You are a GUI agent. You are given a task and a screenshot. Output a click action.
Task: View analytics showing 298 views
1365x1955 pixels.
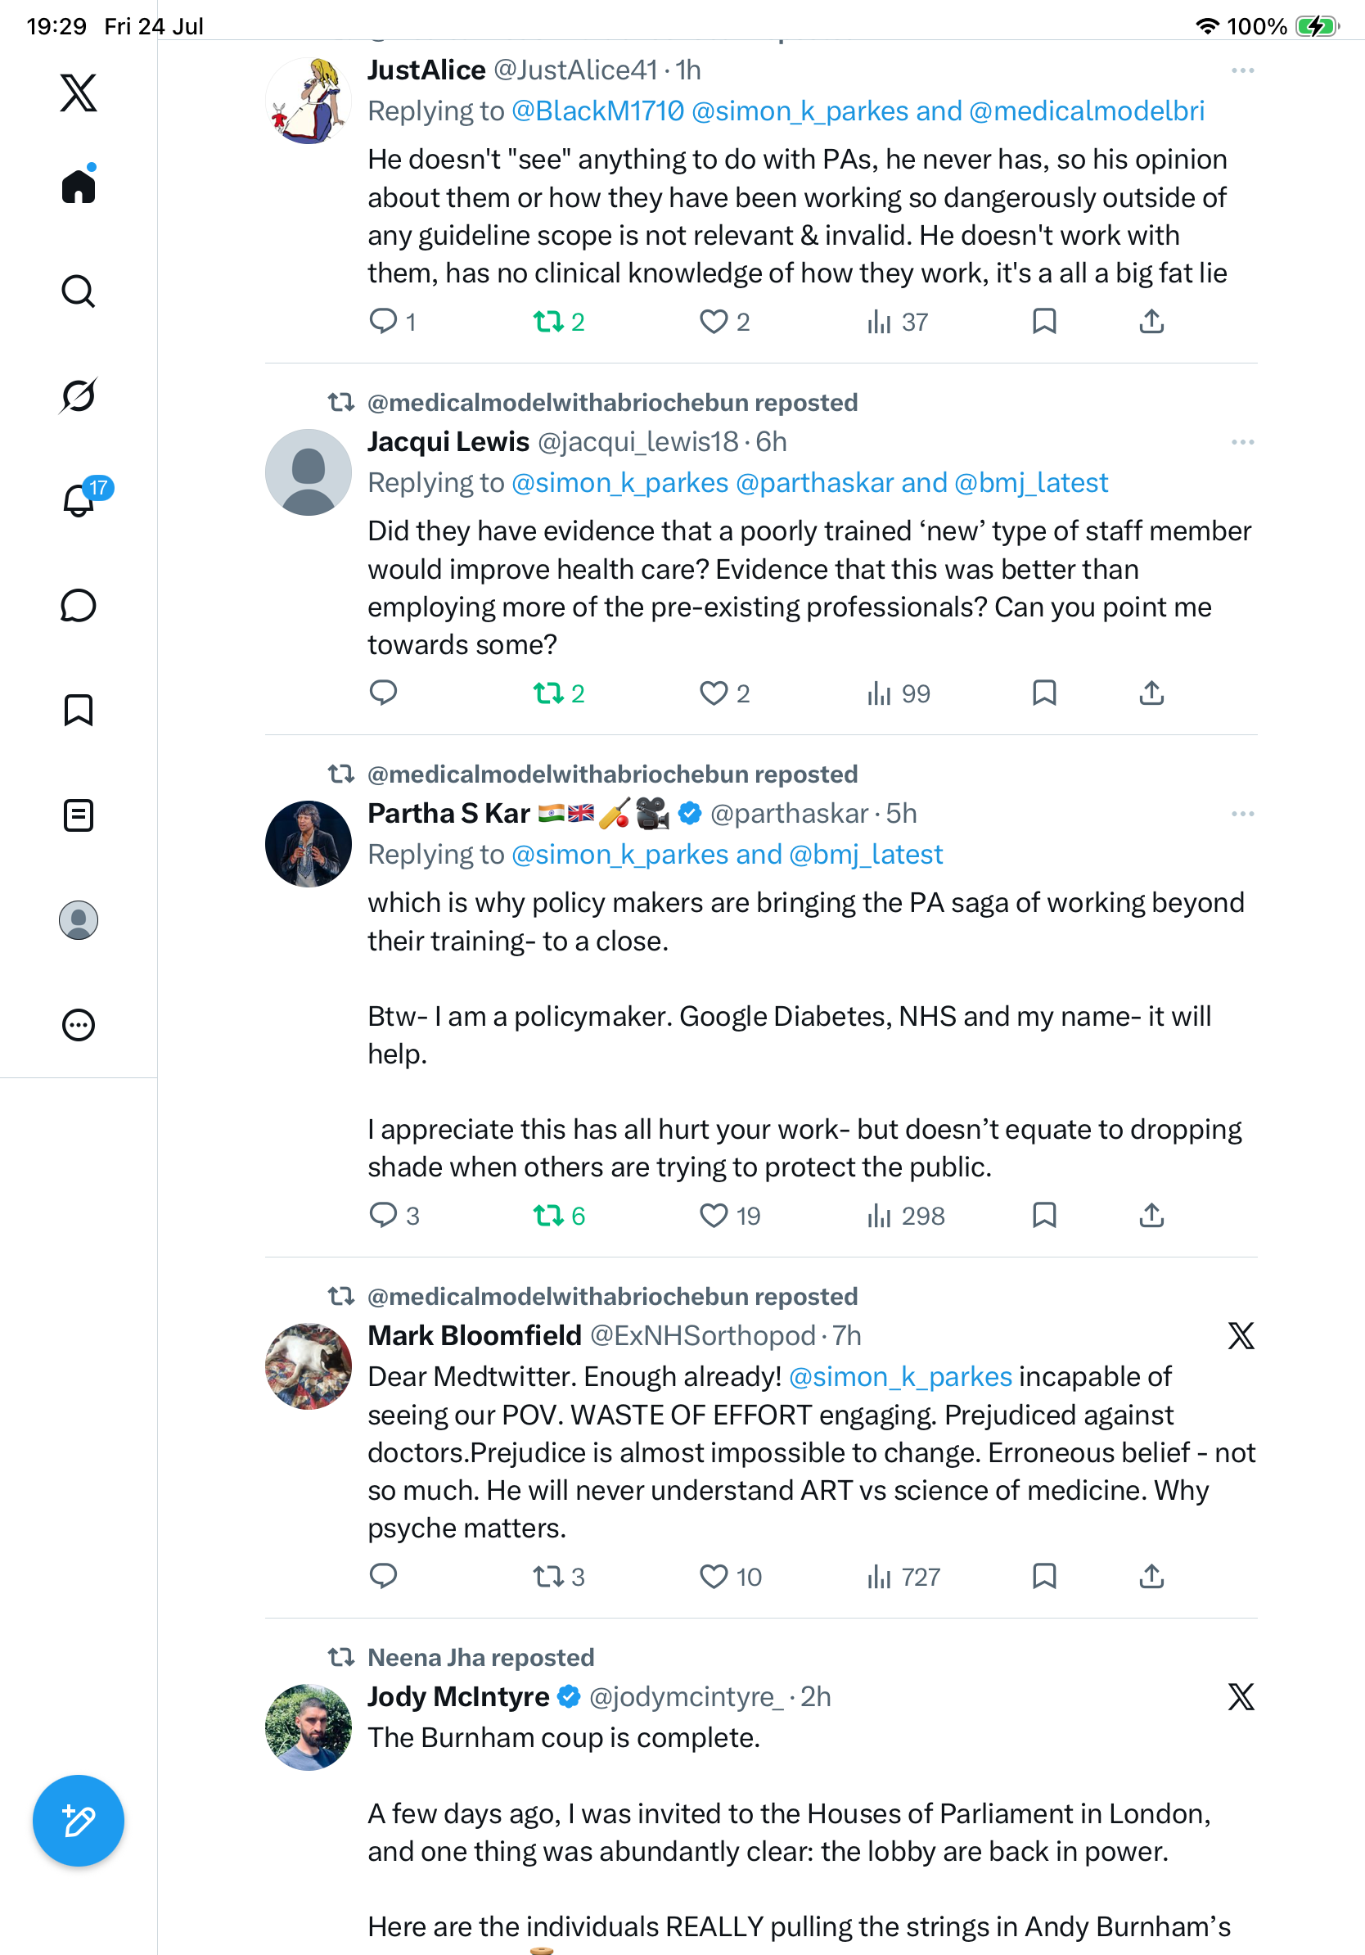pyautogui.click(x=905, y=1215)
